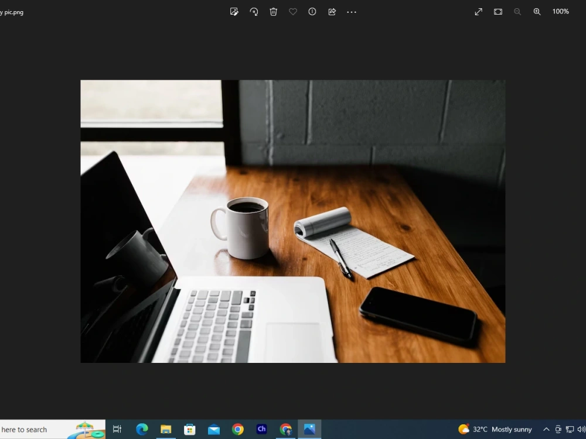Show hidden system tray icons
586x439 pixels.
[x=546, y=429]
